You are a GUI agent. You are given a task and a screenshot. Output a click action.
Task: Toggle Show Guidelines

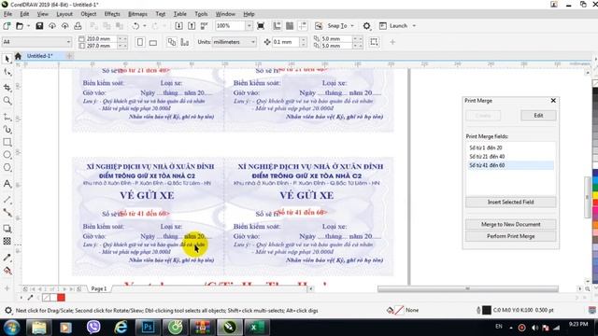(x=303, y=26)
